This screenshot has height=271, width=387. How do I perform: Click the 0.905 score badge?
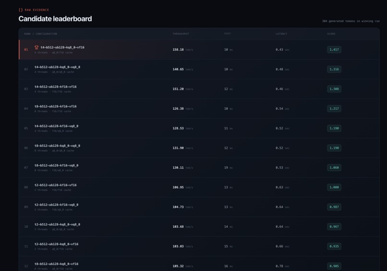pos(334,266)
